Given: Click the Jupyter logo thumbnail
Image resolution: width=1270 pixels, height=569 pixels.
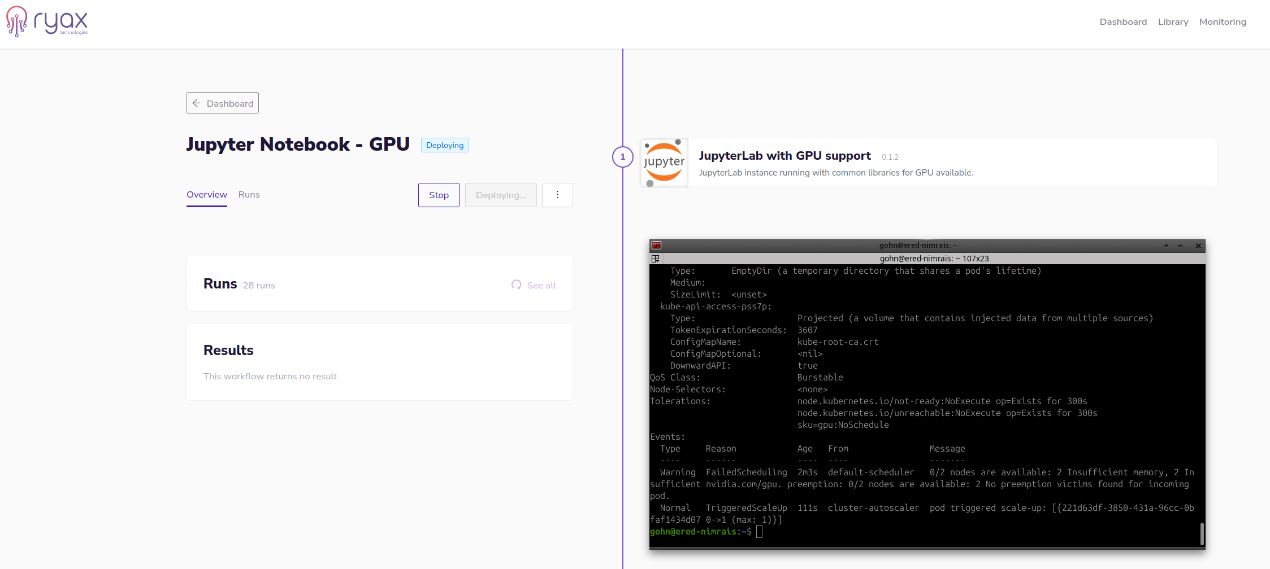Looking at the screenshot, I should click(664, 163).
